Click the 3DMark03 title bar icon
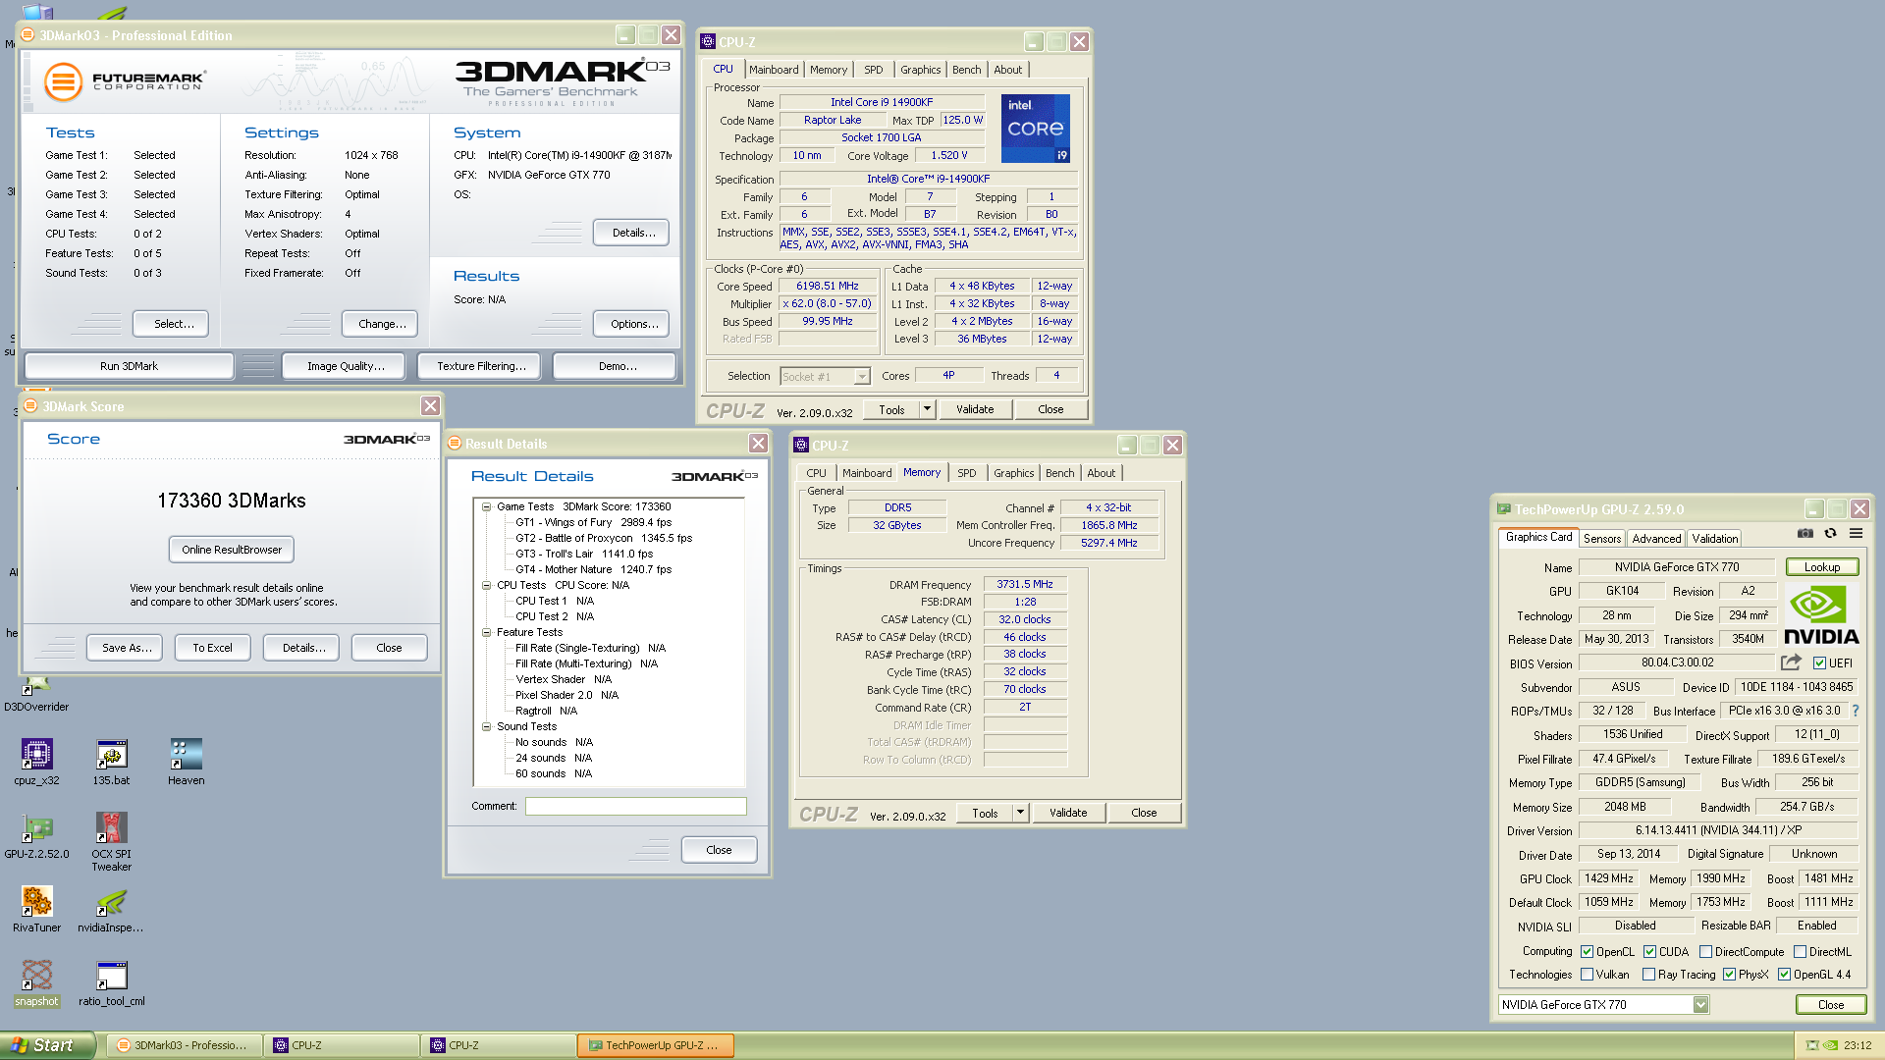 click(x=28, y=35)
